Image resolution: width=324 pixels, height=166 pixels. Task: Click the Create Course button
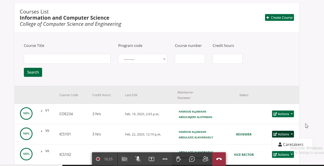279,17
